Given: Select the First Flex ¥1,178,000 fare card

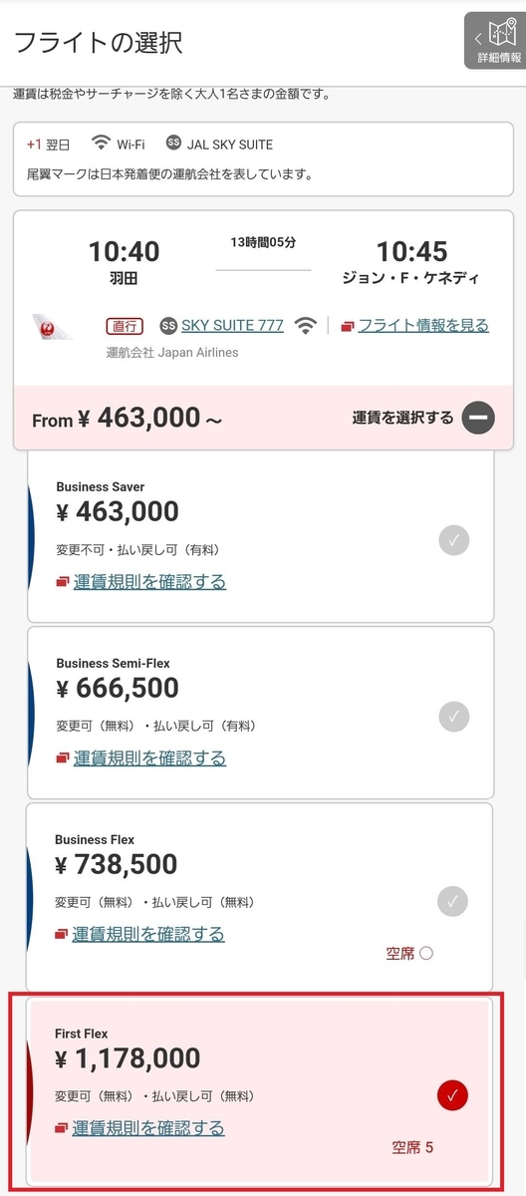Looking at the screenshot, I should (x=262, y=1091).
